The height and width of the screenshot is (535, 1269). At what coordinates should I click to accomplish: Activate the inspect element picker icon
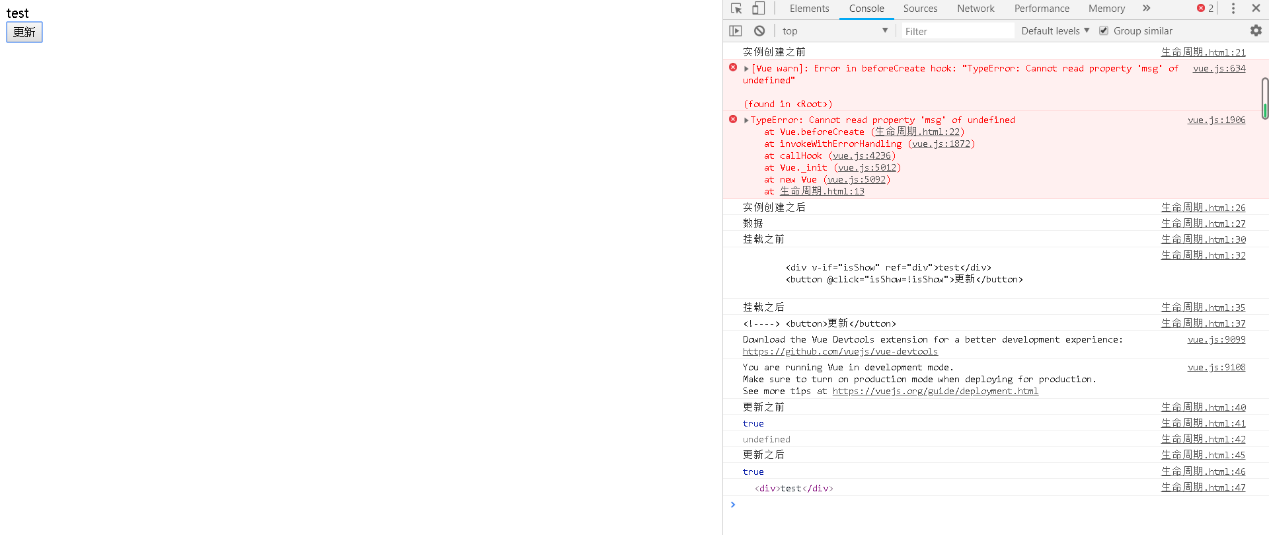(736, 9)
